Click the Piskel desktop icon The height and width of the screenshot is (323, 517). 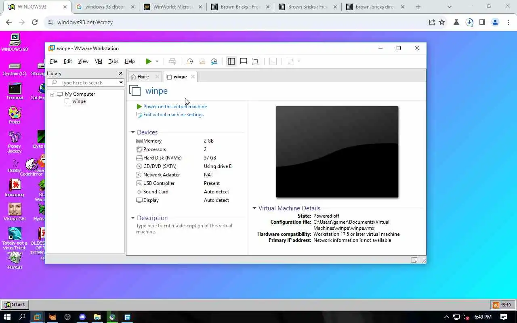pos(15,115)
